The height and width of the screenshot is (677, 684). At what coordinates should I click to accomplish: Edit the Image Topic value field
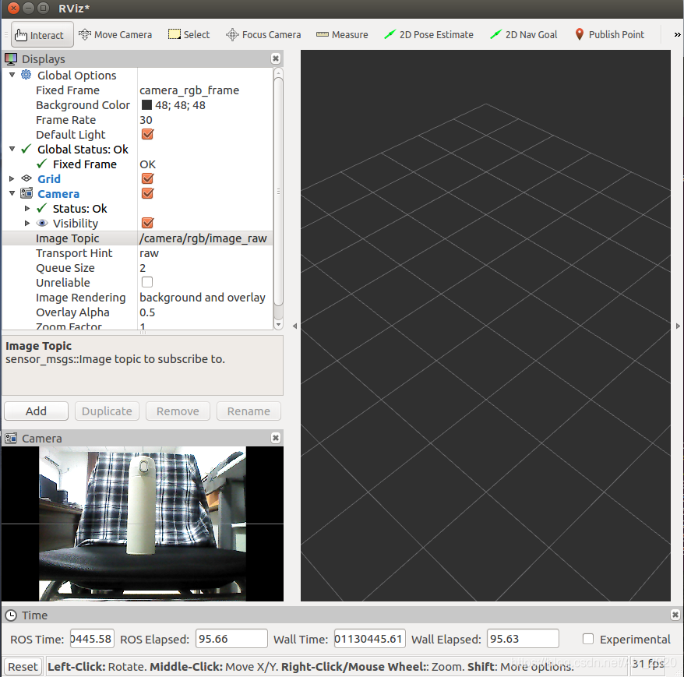pyautogui.click(x=204, y=238)
